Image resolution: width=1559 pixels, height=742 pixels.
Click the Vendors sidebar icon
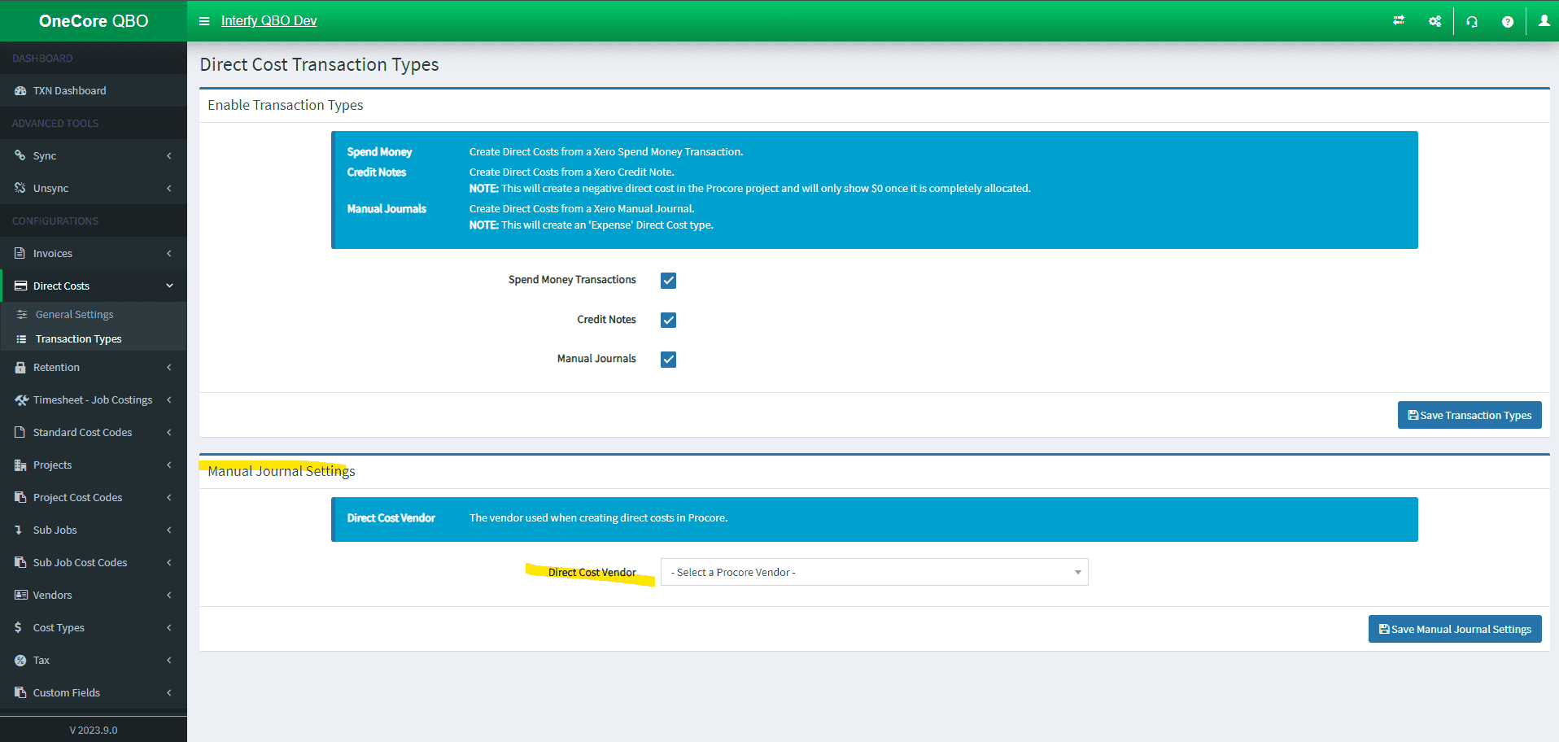[x=20, y=596]
